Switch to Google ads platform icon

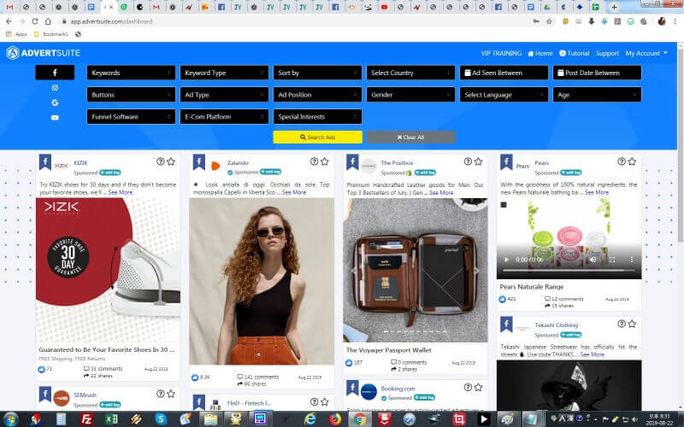(x=55, y=102)
